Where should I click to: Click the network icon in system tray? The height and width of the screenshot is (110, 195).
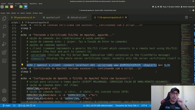pos(156,7)
